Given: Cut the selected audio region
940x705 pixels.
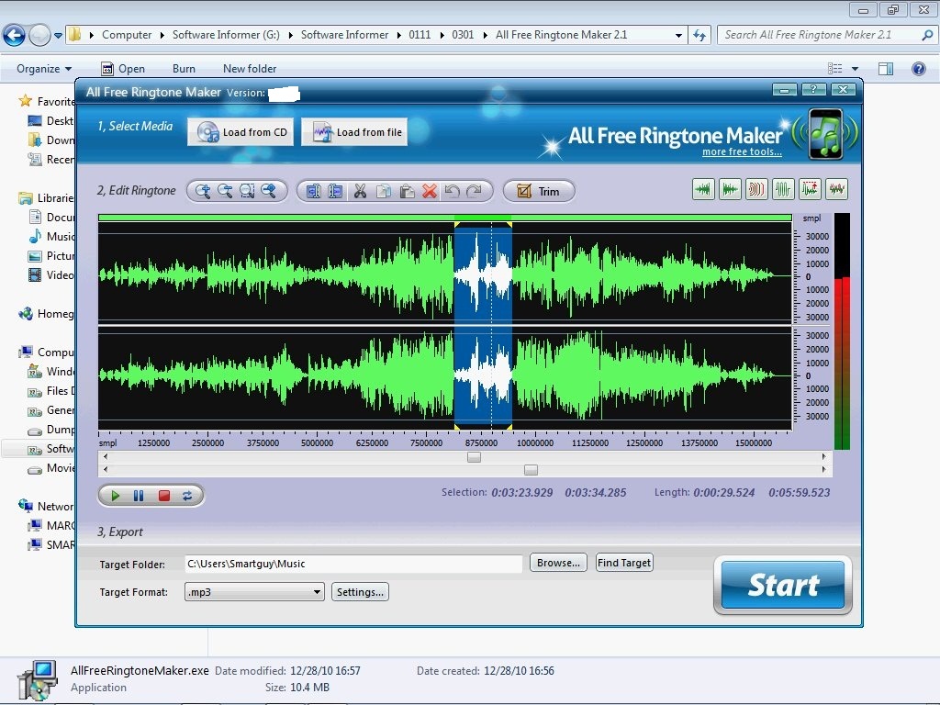Looking at the screenshot, I should [360, 190].
